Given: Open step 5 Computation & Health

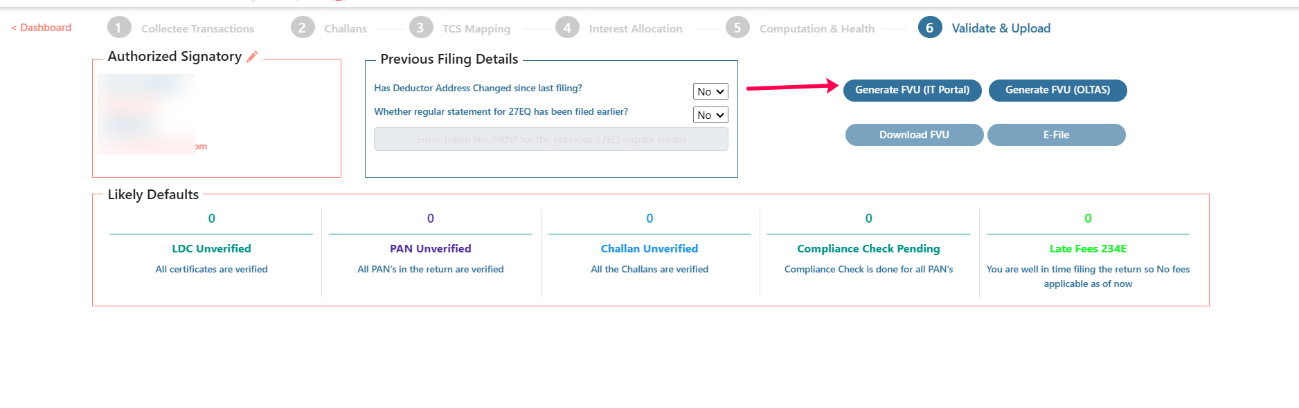Looking at the screenshot, I should 800,28.
